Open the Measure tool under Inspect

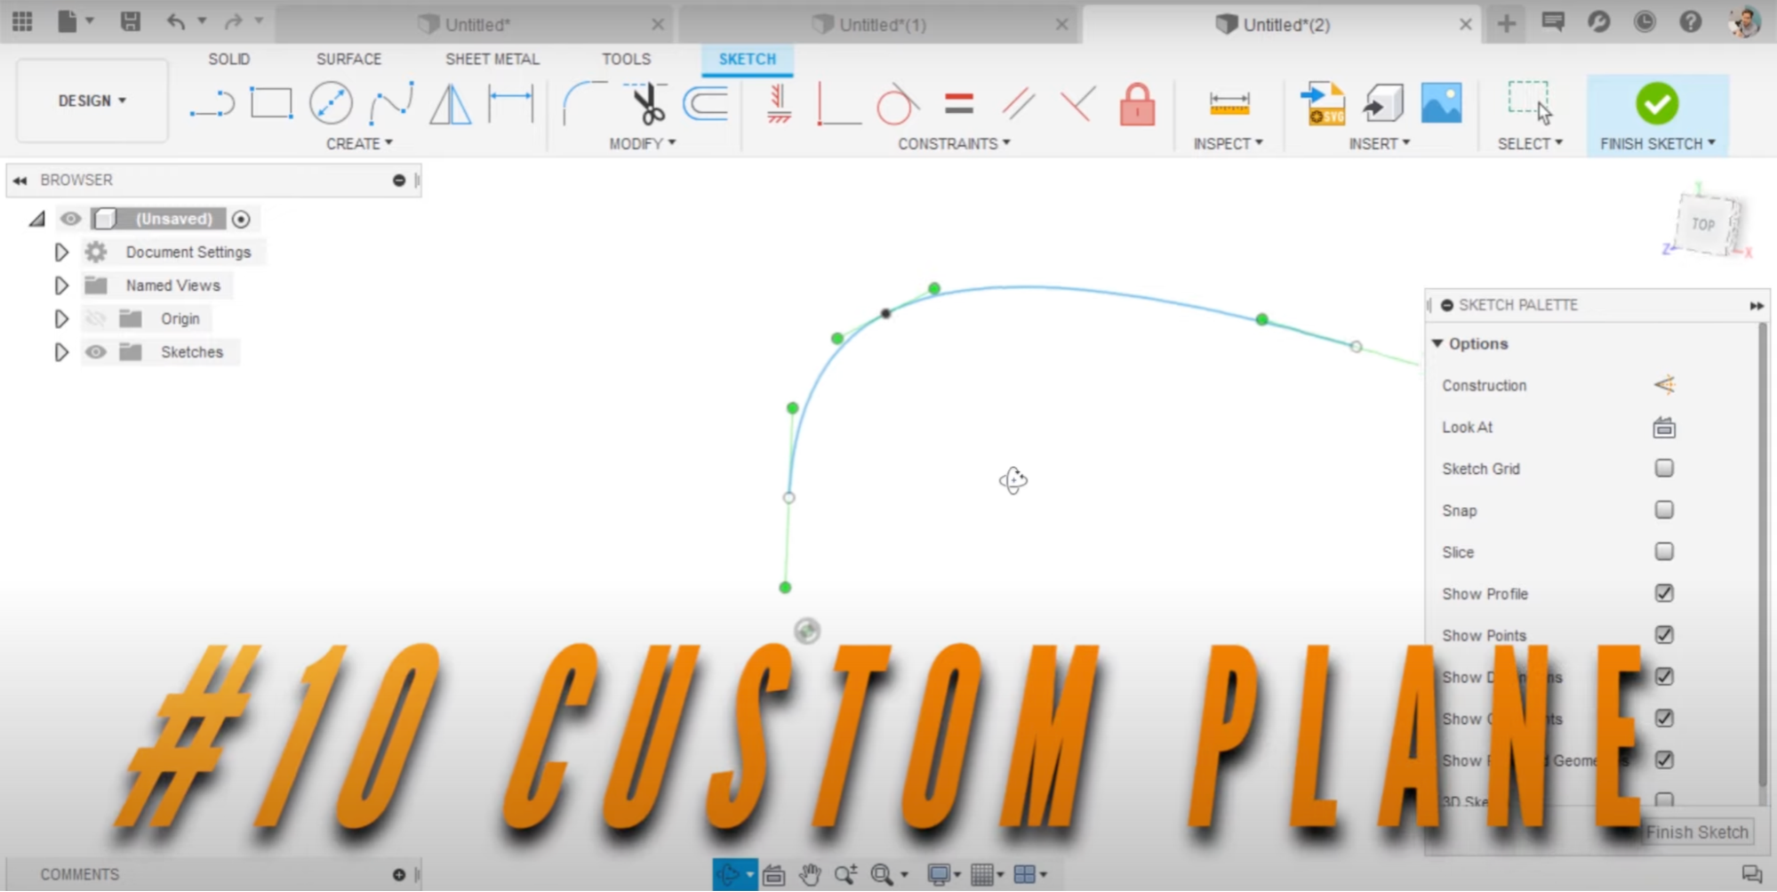[x=1229, y=104]
